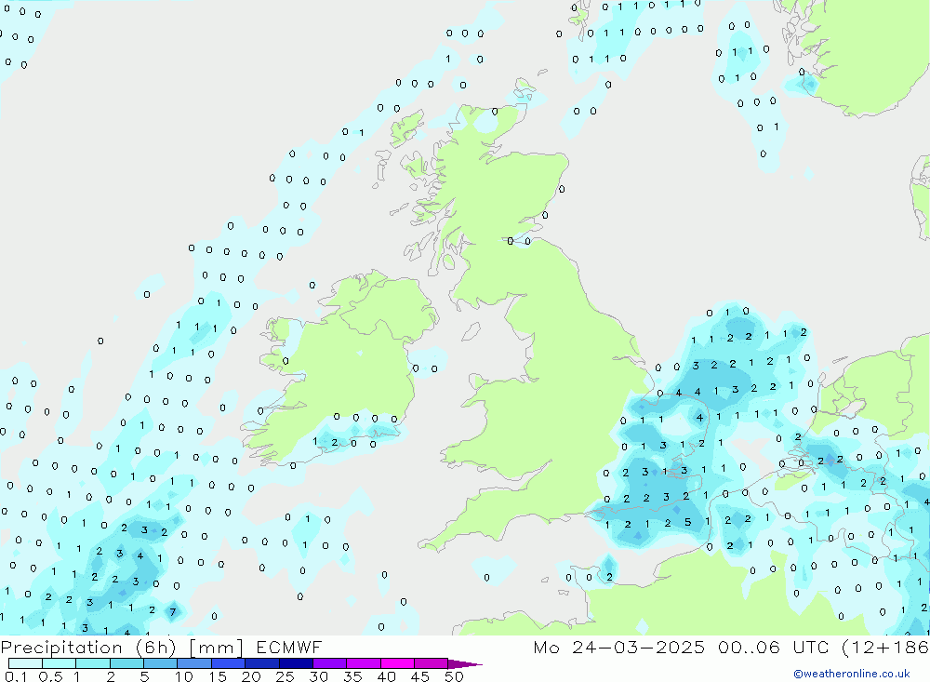This screenshot has width=930, height=682.
Task: Click the '00..06 UTC' time range text
Action: tap(773, 647)
